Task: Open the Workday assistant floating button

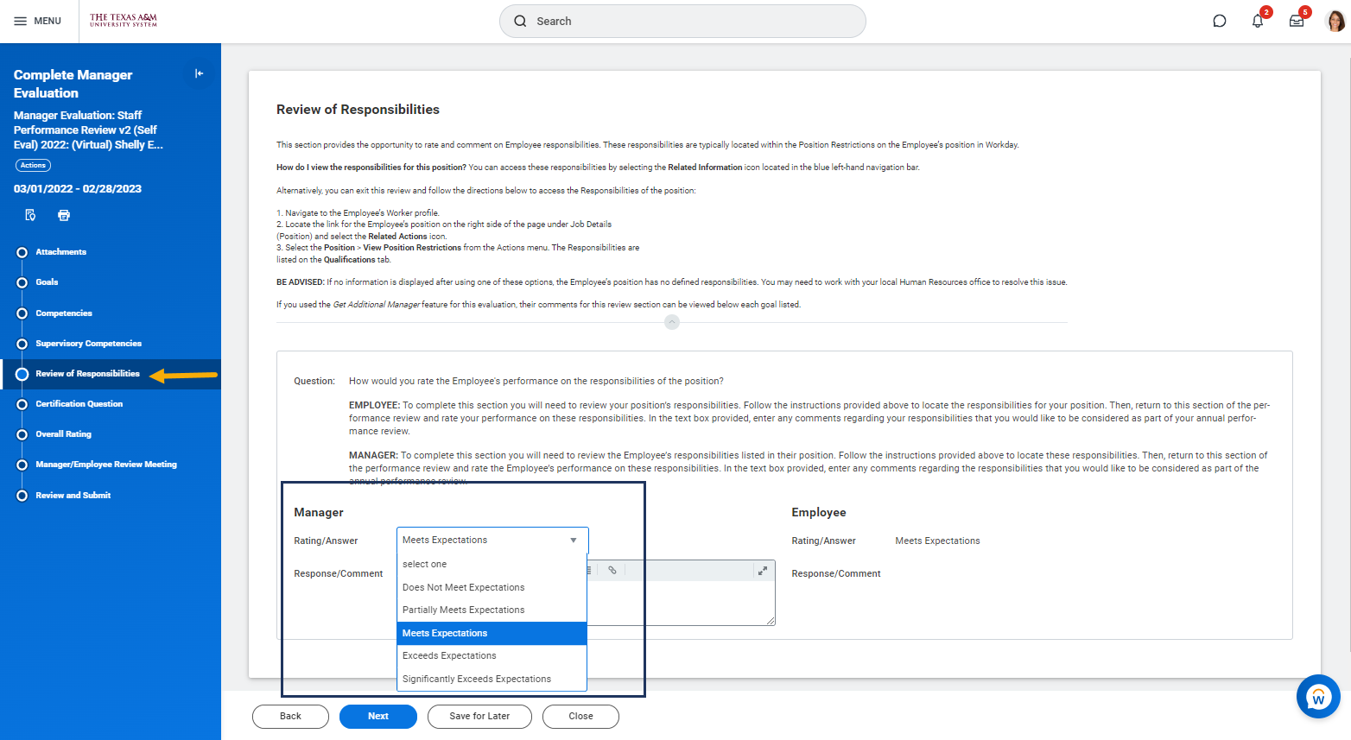Action: point(1318,696)
